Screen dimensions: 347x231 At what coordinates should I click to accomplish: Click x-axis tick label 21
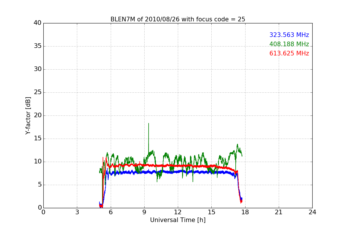click(279, 212)
